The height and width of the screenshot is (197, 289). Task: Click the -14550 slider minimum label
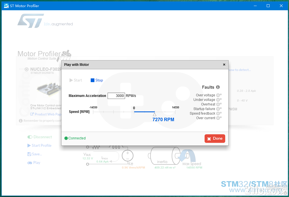point(93,107)
